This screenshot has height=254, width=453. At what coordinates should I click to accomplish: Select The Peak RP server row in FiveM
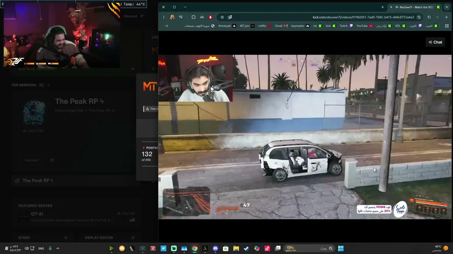[76, 181]
